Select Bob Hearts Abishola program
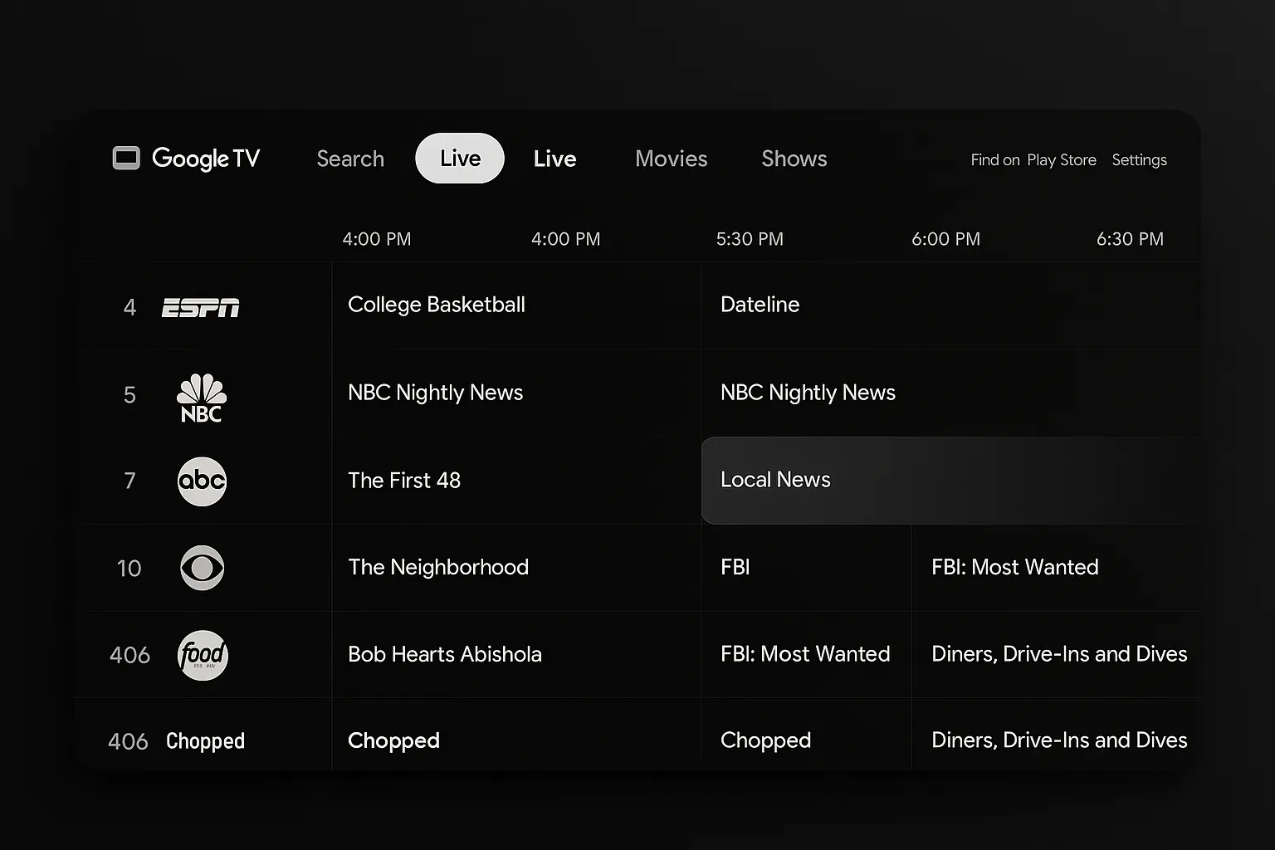 445,654
